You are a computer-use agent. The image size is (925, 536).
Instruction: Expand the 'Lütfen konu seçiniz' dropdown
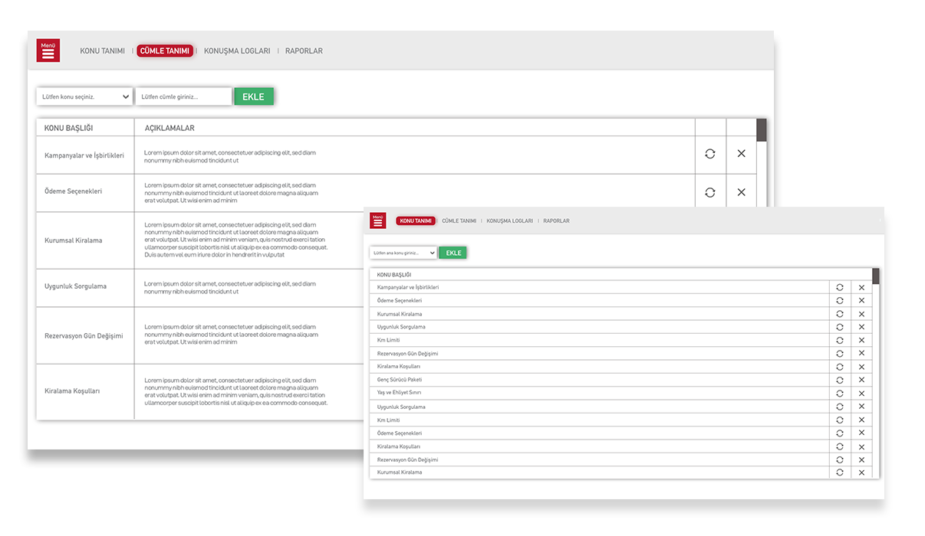pyautogui.click(x=84, y=97)
